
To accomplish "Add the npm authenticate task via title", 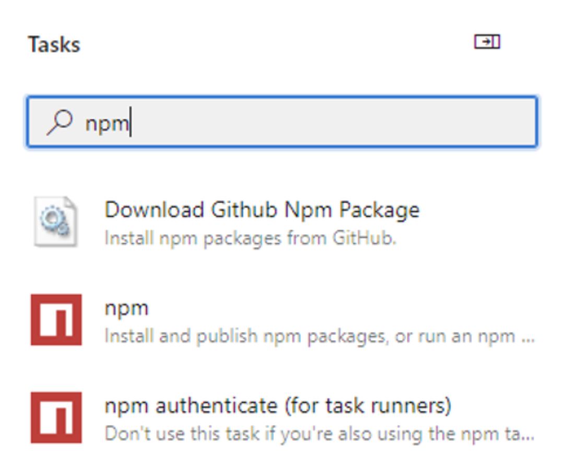I will (278, 406).
